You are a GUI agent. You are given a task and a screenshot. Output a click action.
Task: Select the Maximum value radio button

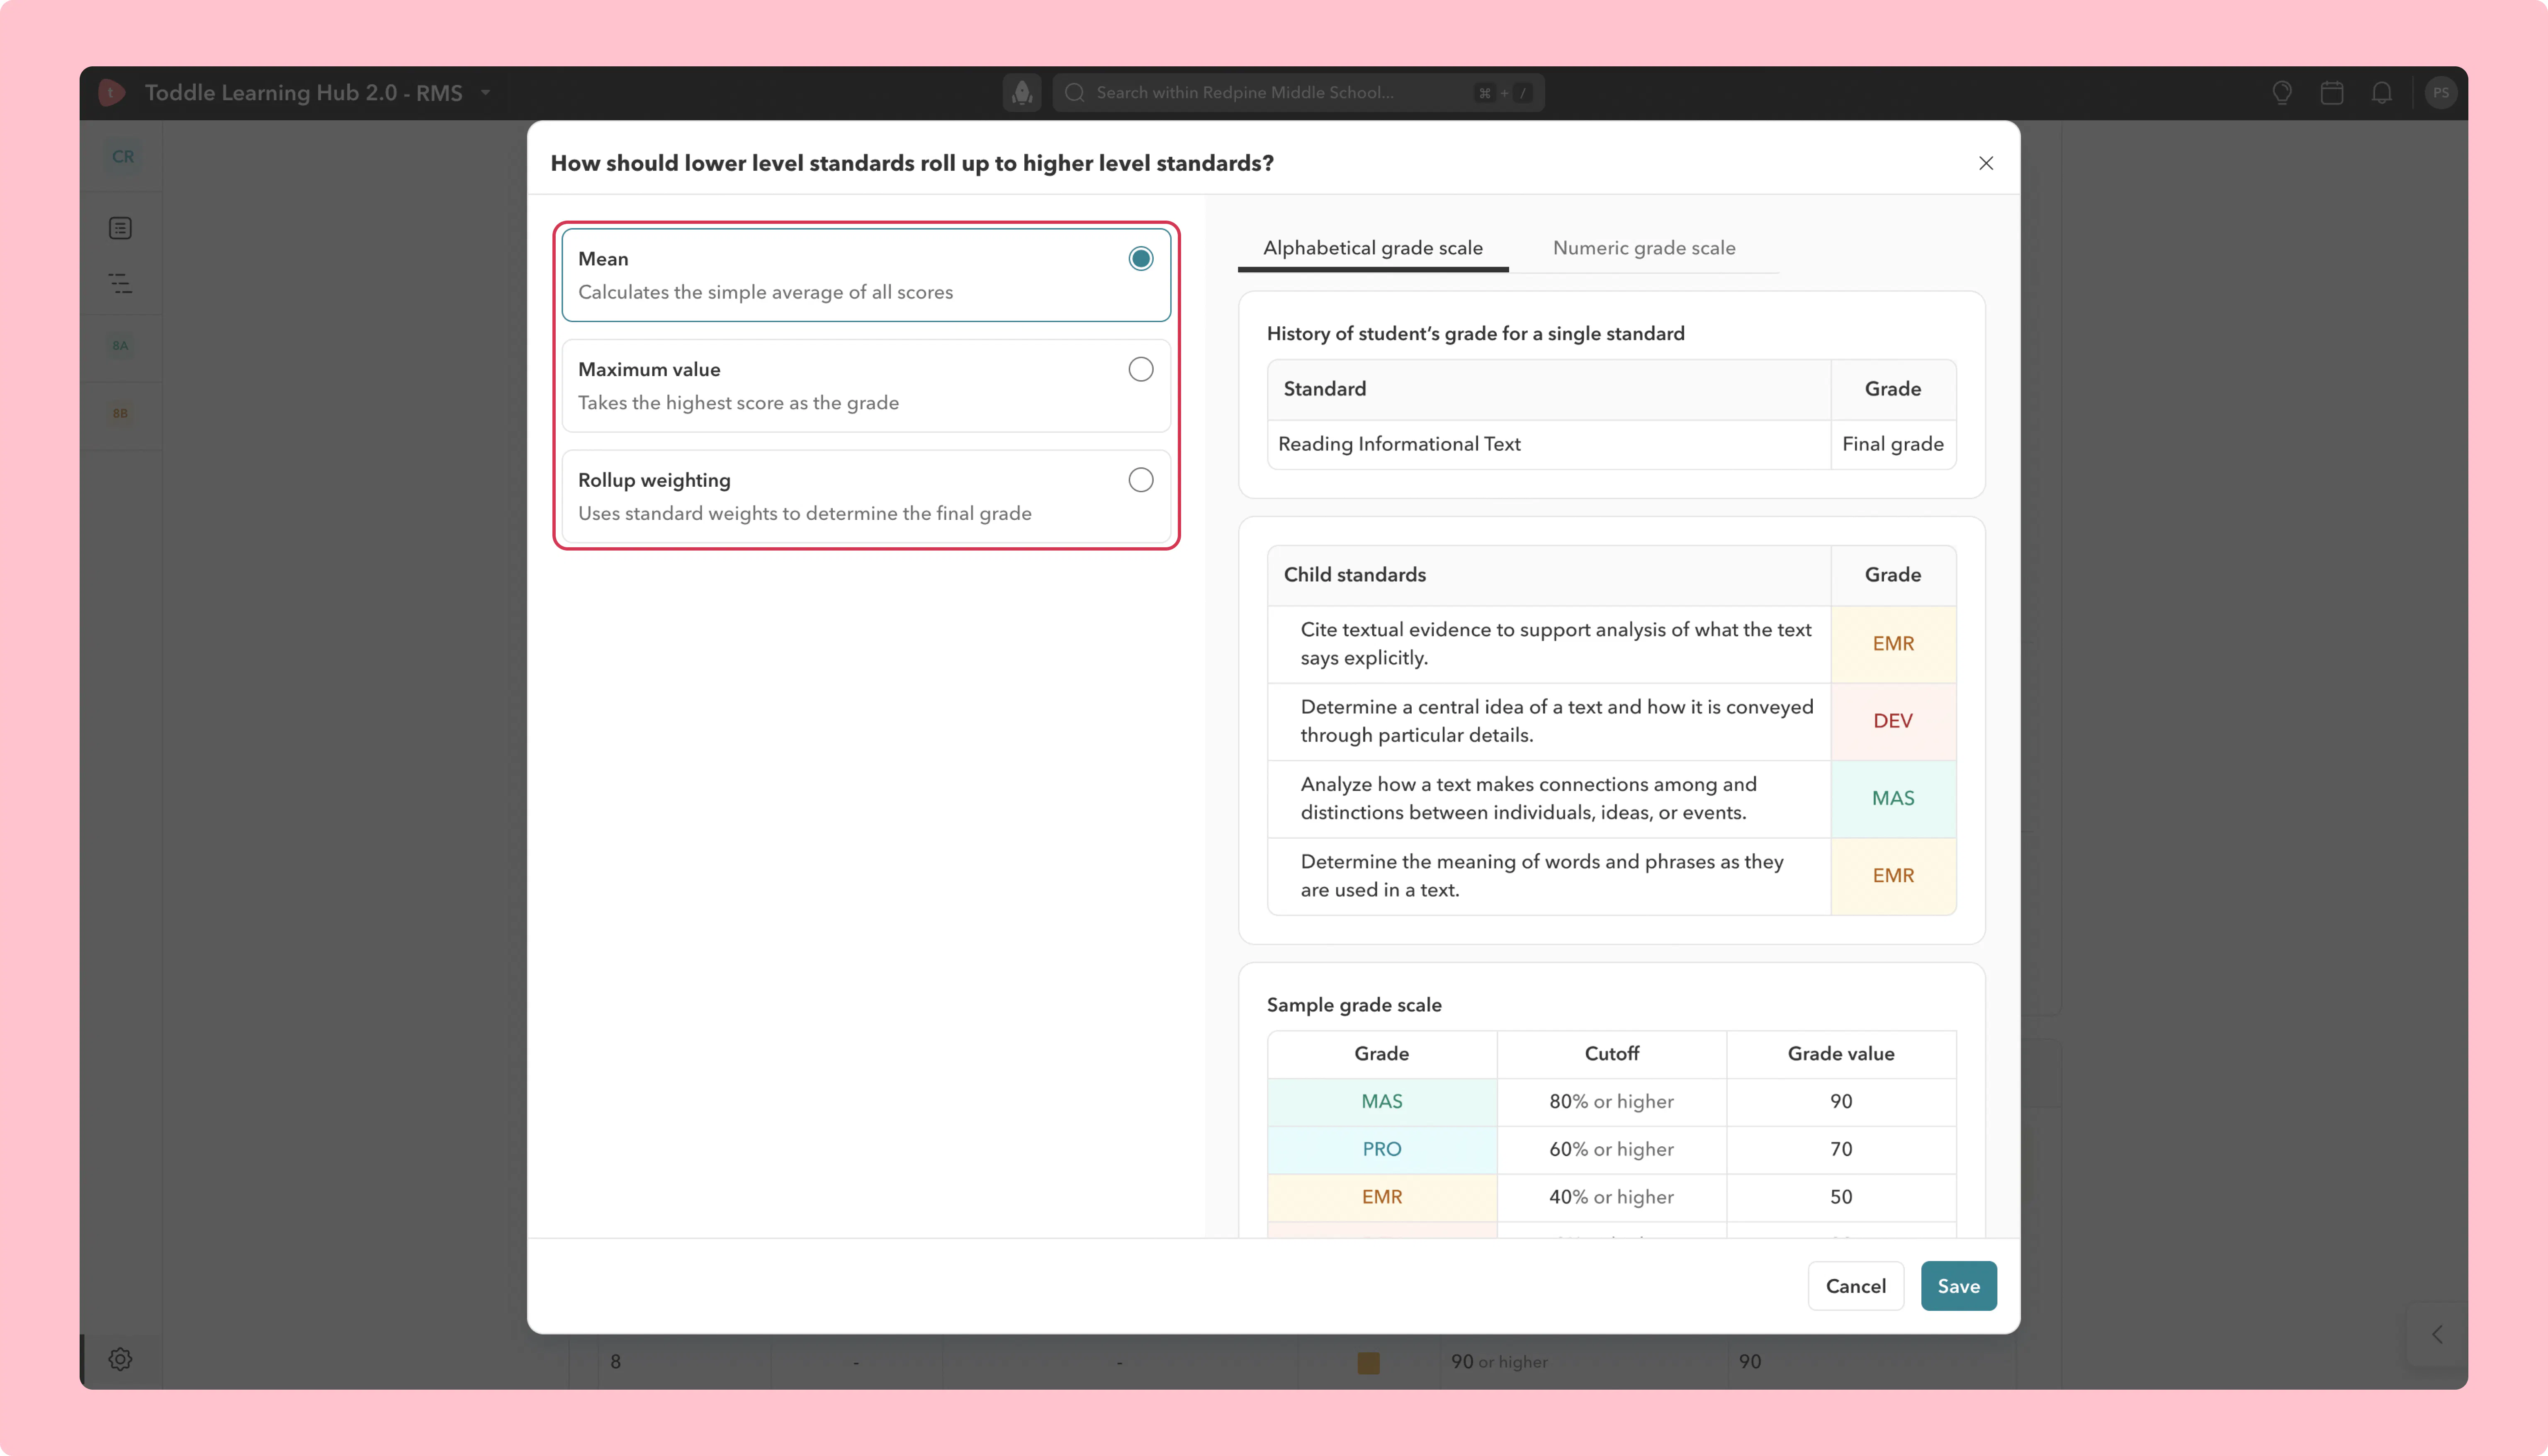1140,370
